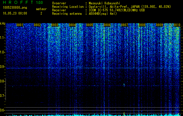The image size is (183, 116).
Task: Click the file name 1005230800.png
Action: pos(15,8)
